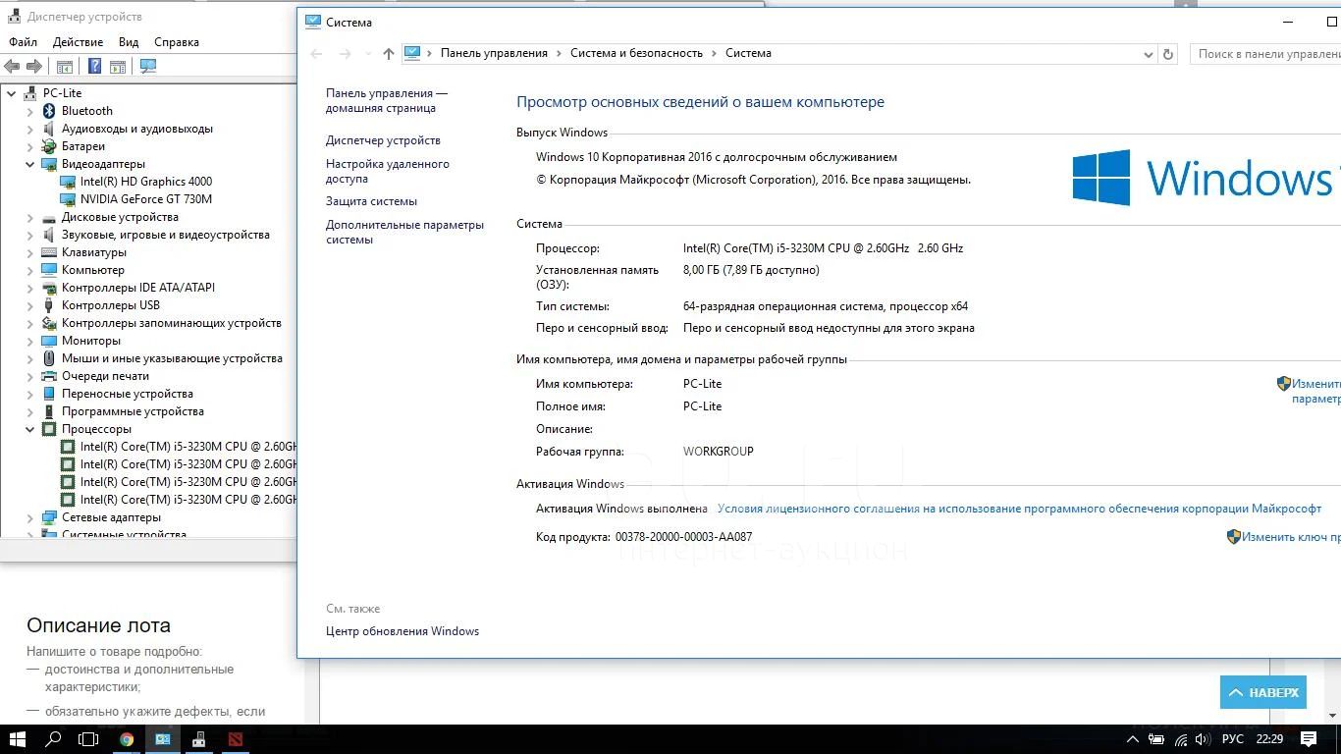Click the Батареи battery icon
Viewport: 1341px width, 754px height.
click(x=49, y=146)
